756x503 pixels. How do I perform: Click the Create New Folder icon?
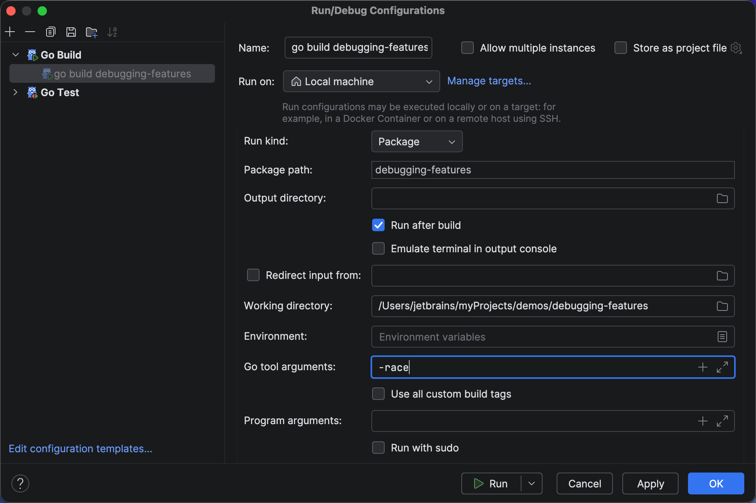tap(91, 32)
